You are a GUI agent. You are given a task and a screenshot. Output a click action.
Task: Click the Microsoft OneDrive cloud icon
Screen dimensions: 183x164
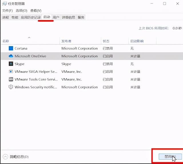[x=11, y=56]
